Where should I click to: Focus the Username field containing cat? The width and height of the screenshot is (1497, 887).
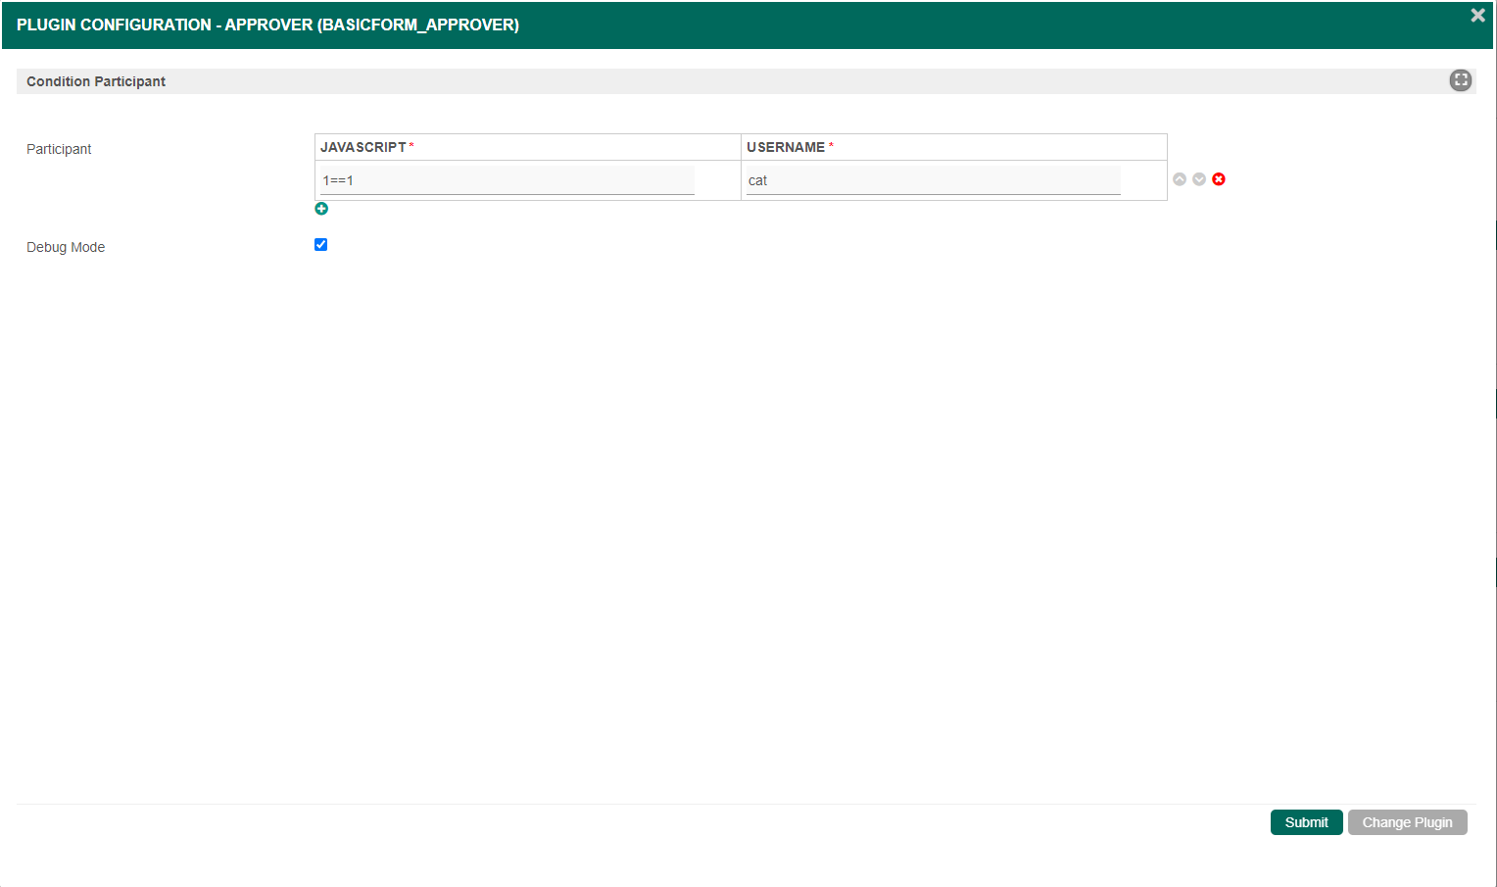(934, 180)
